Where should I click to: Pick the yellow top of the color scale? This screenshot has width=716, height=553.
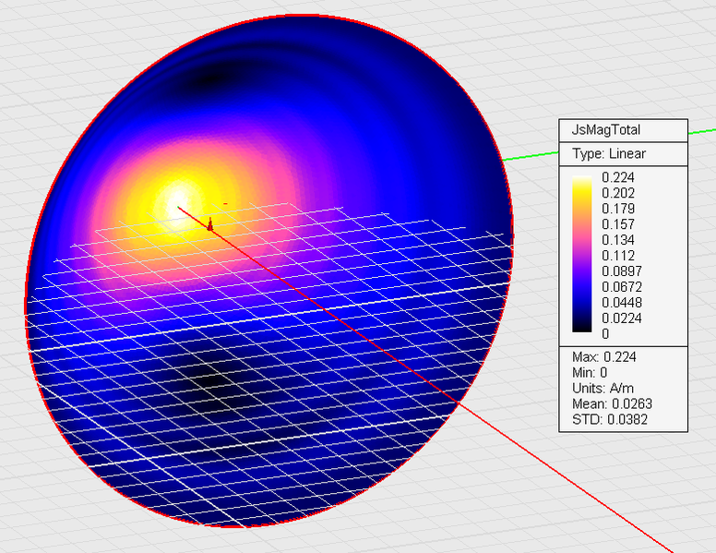coord(582,182)
